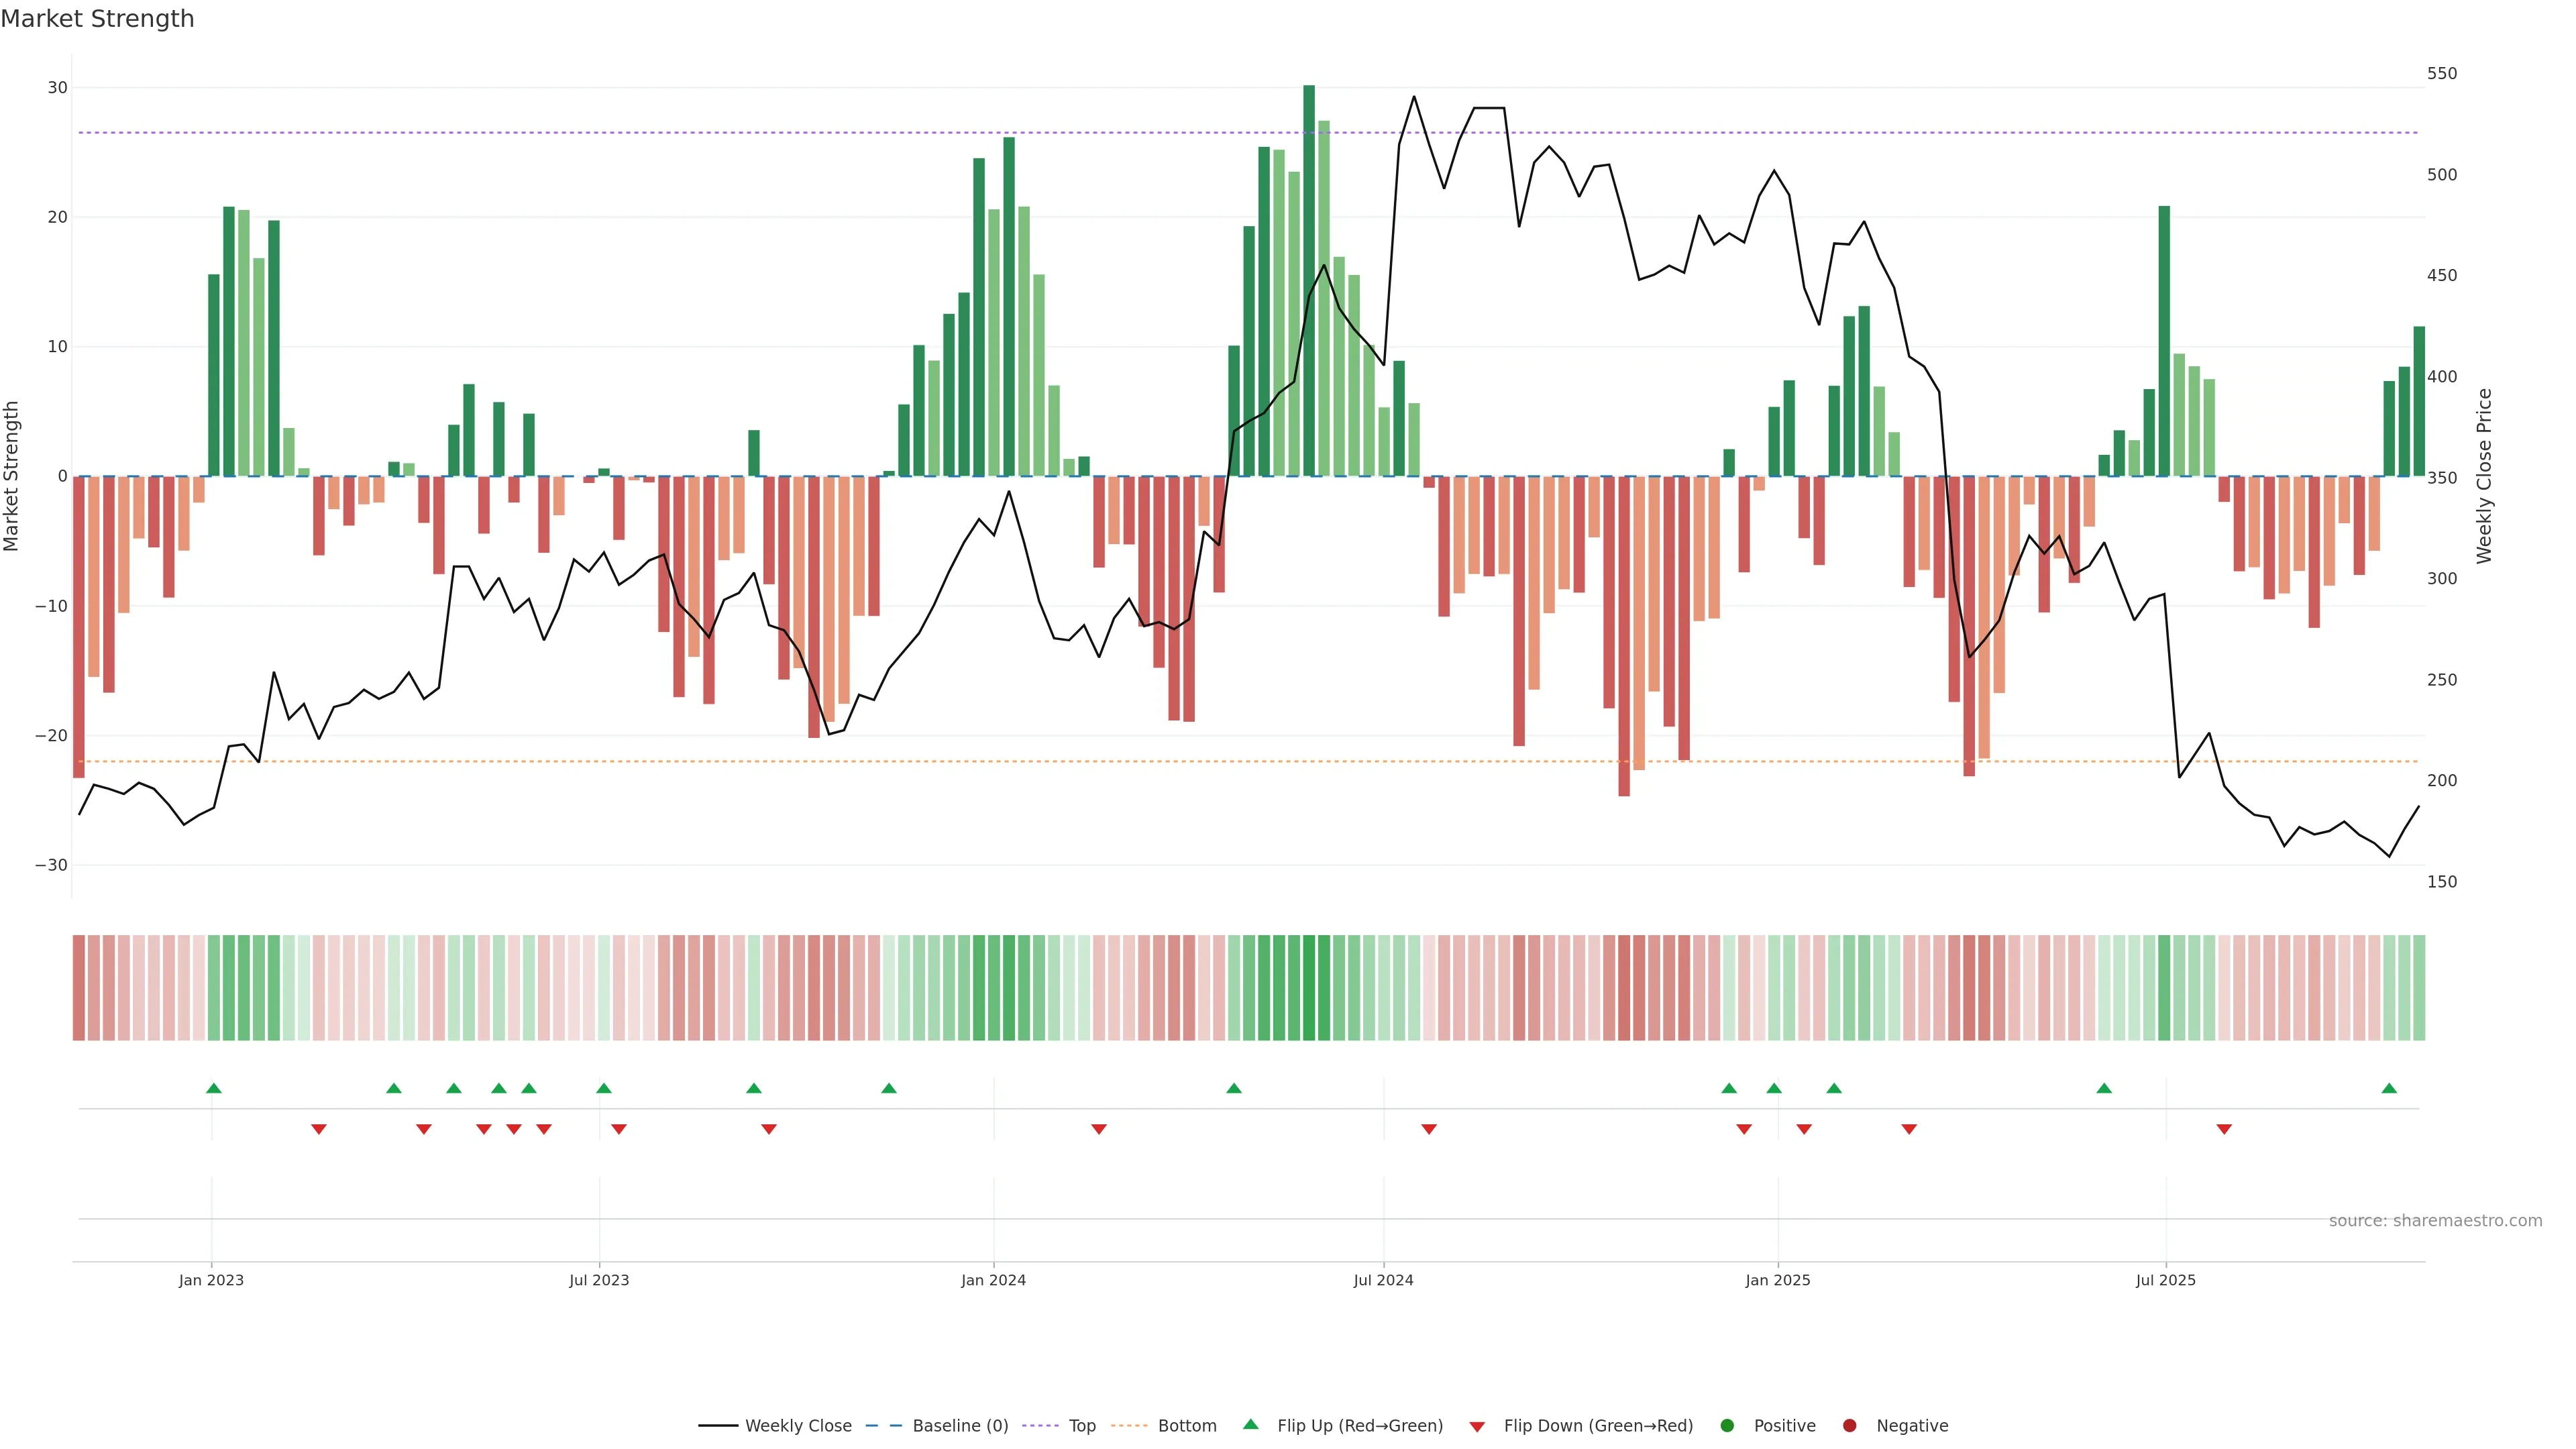Toggle the Bottom dotted line legend entry
This screenshot has height=1449, width=2576.
click(1186, 1425)
